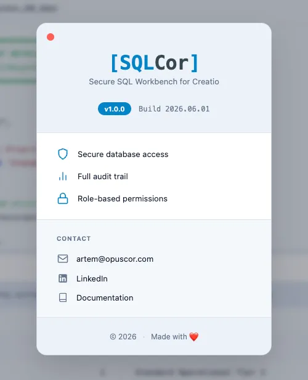
Task: Click the 'Made with' footer text
Action: coord(169,337)
